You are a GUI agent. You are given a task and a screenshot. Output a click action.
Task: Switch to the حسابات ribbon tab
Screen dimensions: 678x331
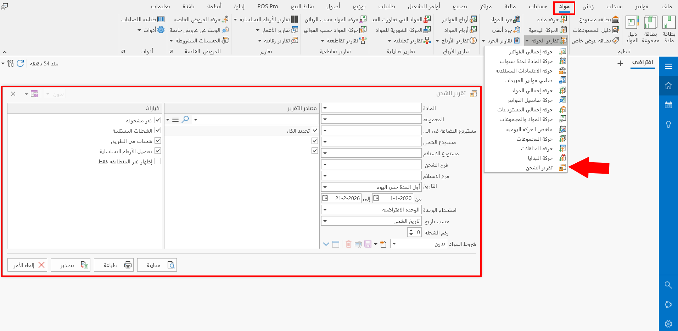point(537,6)
